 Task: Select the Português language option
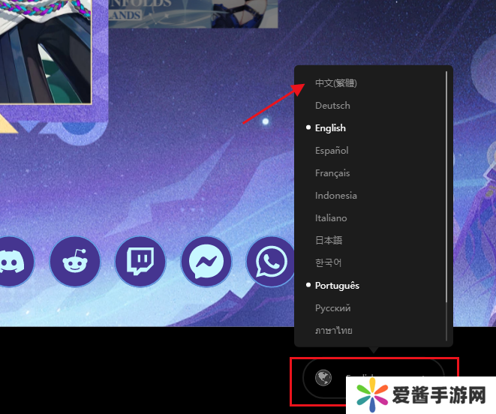pyautogui.click(x=337, y=286)
